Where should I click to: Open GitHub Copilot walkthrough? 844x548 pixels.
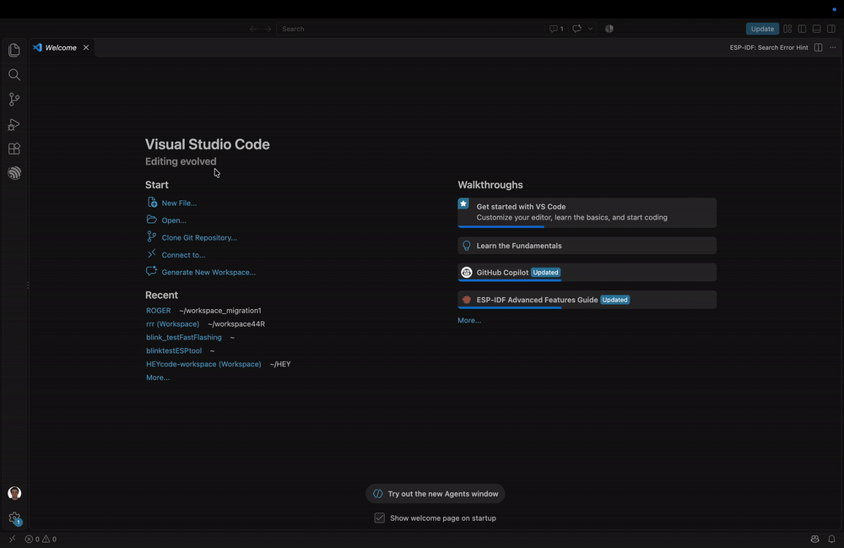[x=587, y=273]
